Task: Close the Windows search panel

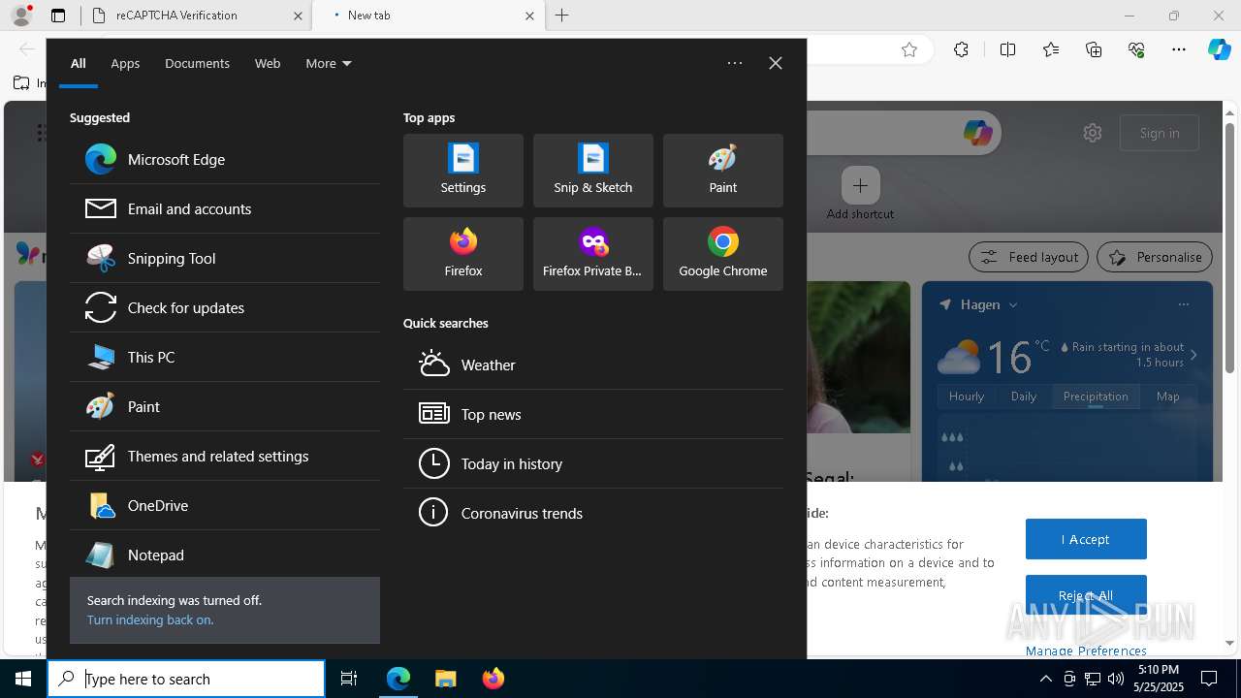Action: (x=776, y=63)
